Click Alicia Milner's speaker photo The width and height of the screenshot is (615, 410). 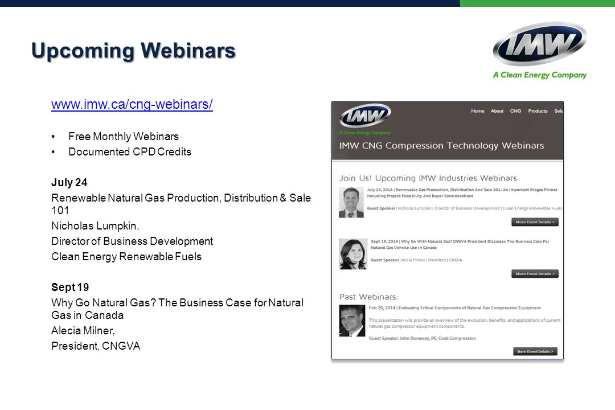[x=352, y=254]
